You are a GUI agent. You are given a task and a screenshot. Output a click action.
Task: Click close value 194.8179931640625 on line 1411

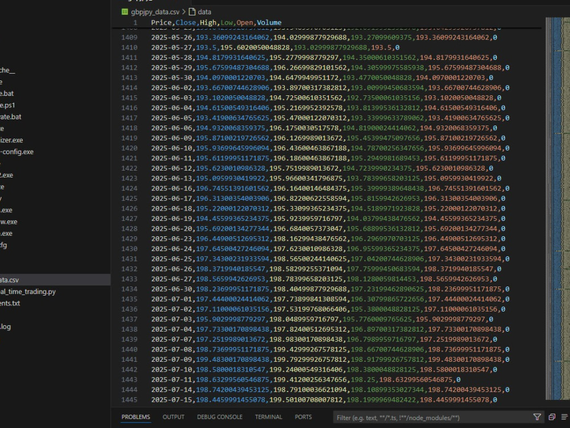click(x=231, y=58)
